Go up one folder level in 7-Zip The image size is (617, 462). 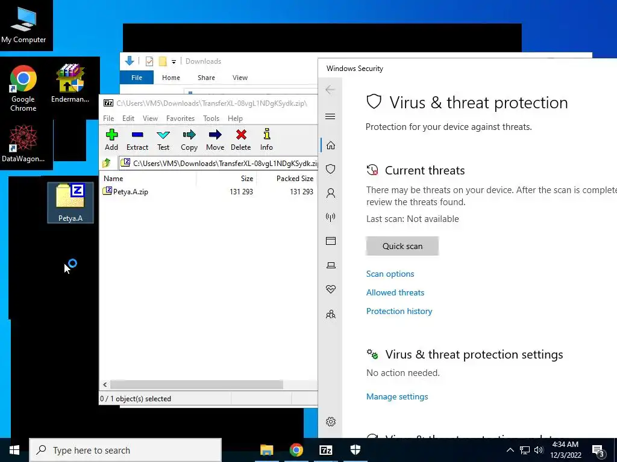[106, 163]
